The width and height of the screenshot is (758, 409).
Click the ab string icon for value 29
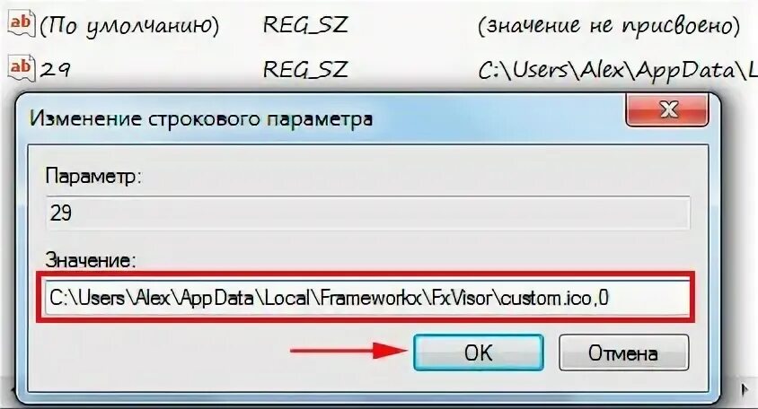[x=22, y=68]
